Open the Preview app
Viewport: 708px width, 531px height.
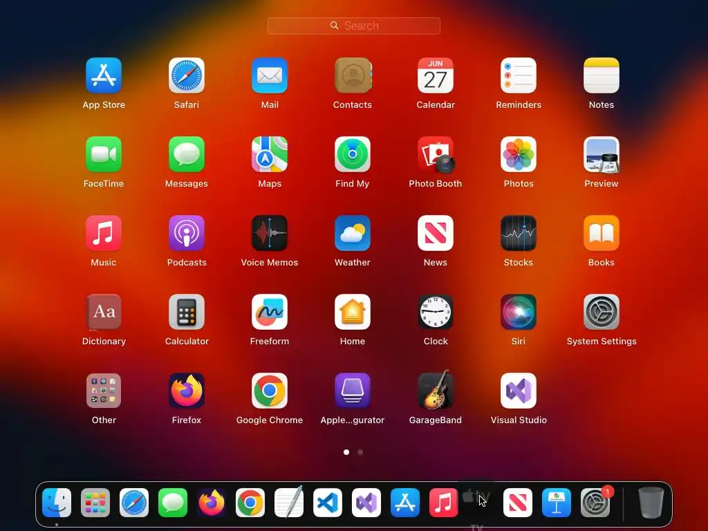602,154
